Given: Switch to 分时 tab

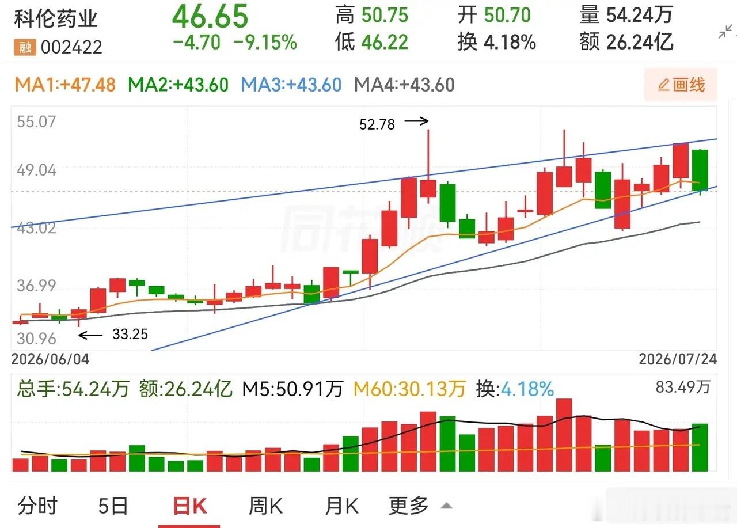Looking at the screenshot, I should point(38,506).
